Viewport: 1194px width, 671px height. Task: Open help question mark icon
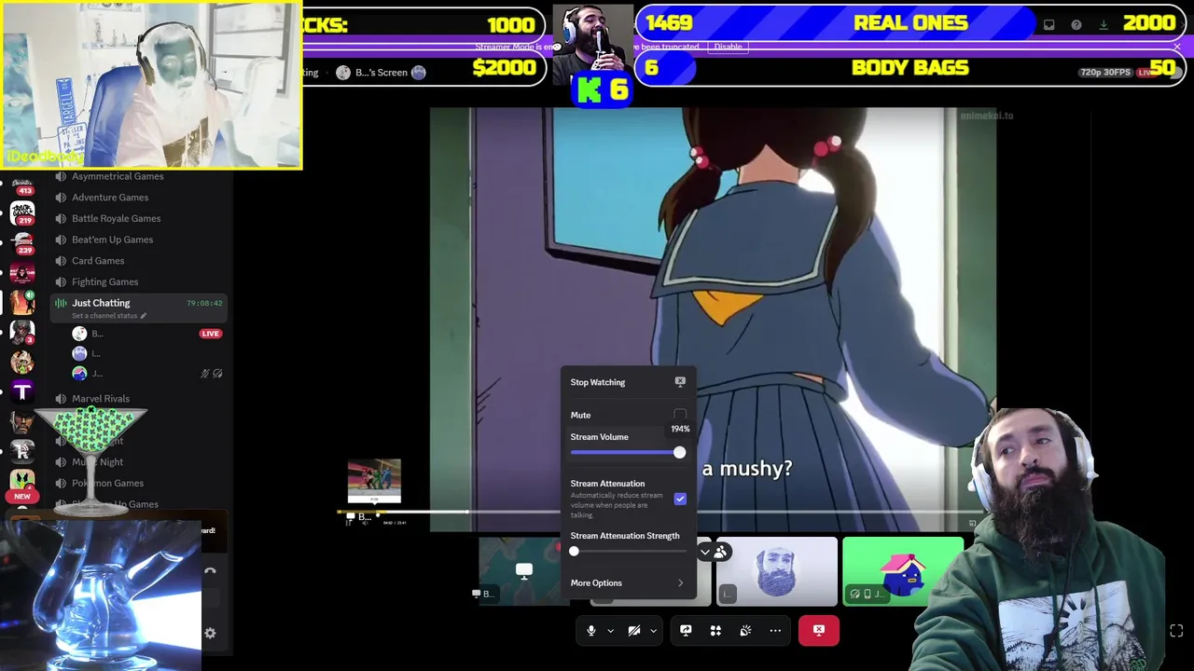(1076, 25)
